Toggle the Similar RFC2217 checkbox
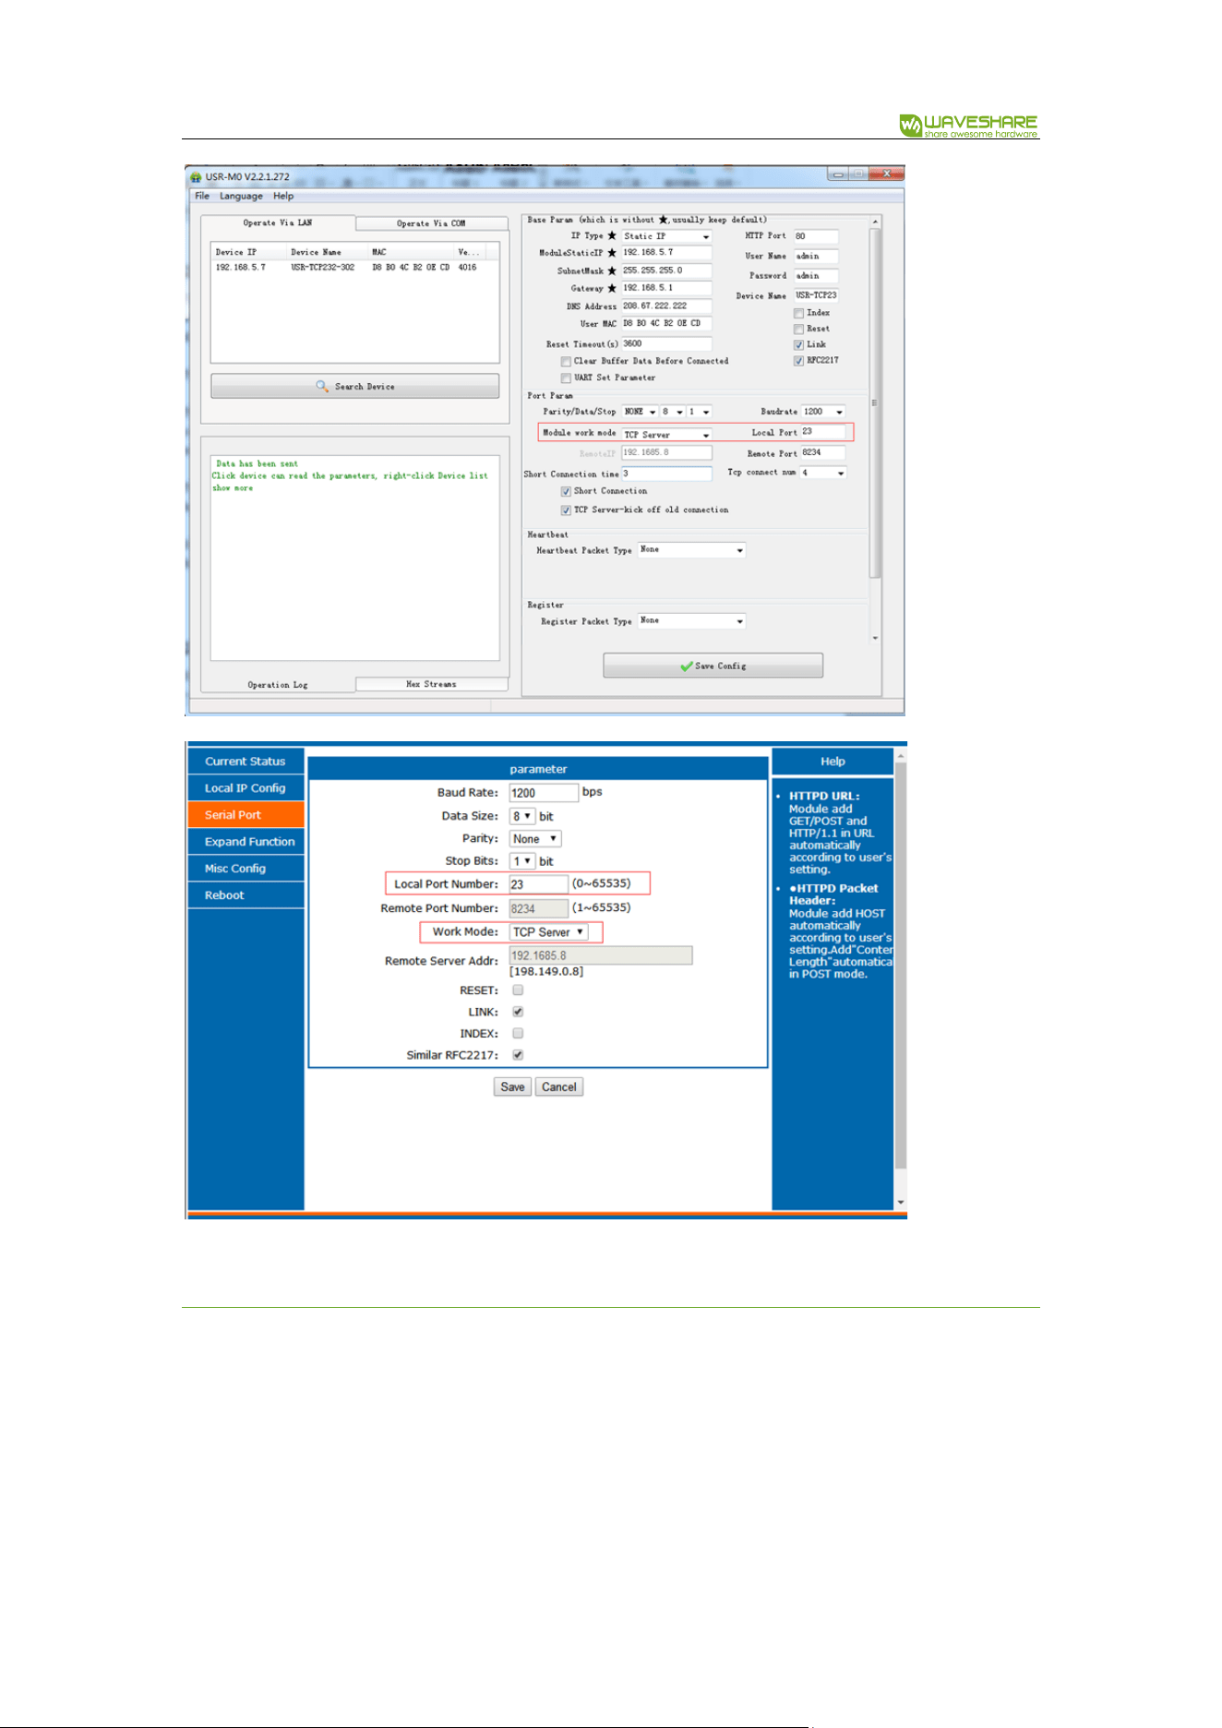 point(518,1055)
